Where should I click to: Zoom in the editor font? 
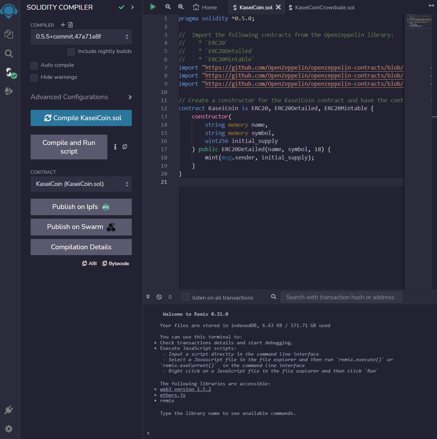coord(181,7)
